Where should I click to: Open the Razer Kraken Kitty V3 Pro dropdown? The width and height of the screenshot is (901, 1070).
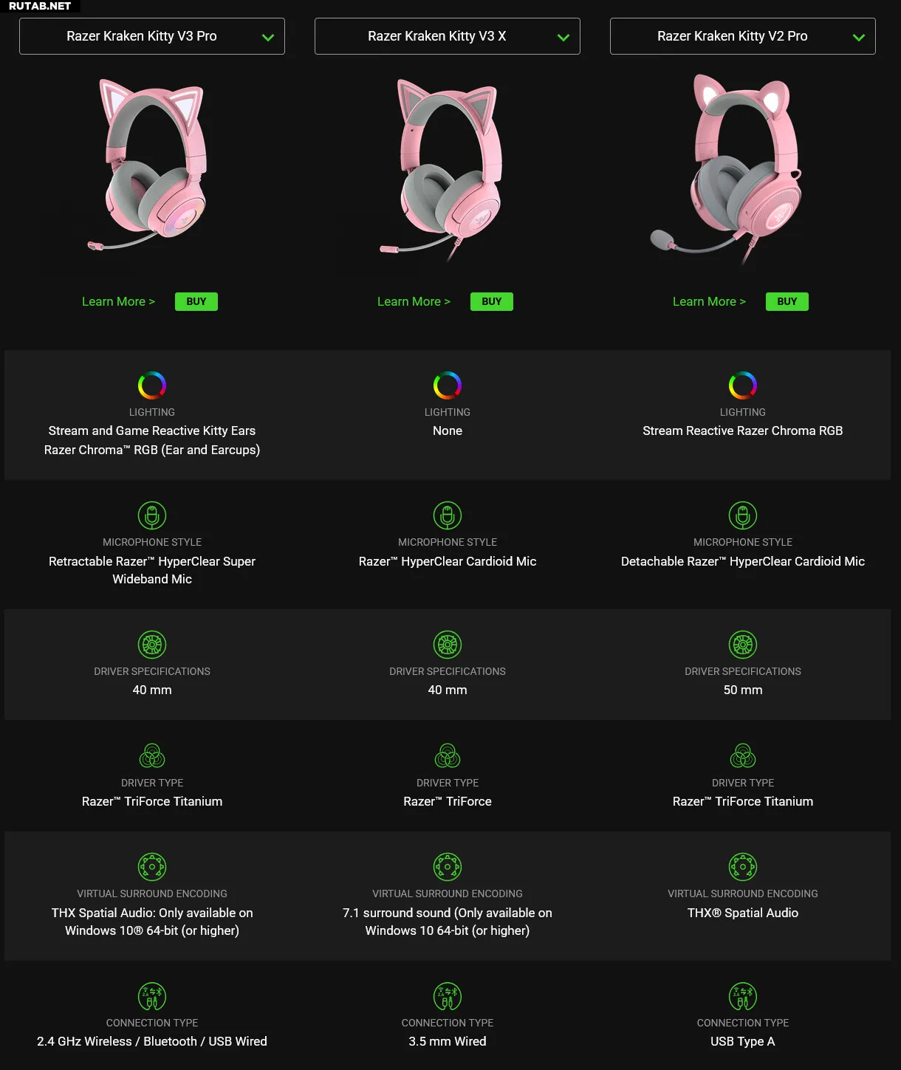pos(152,36)
